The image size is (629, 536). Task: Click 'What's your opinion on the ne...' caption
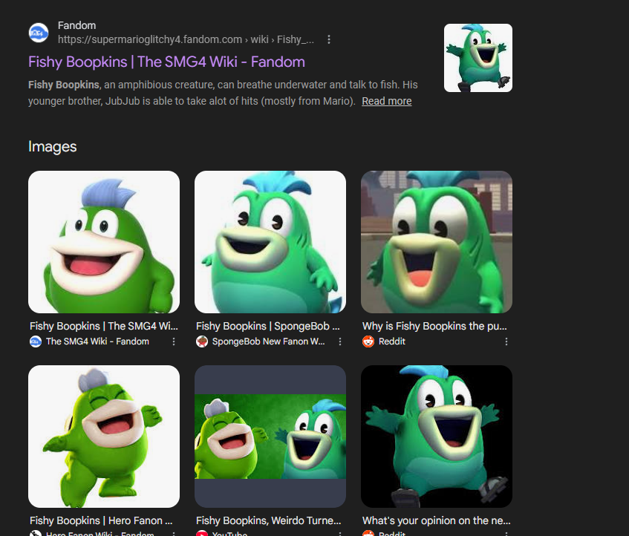[x=437, y=520]
